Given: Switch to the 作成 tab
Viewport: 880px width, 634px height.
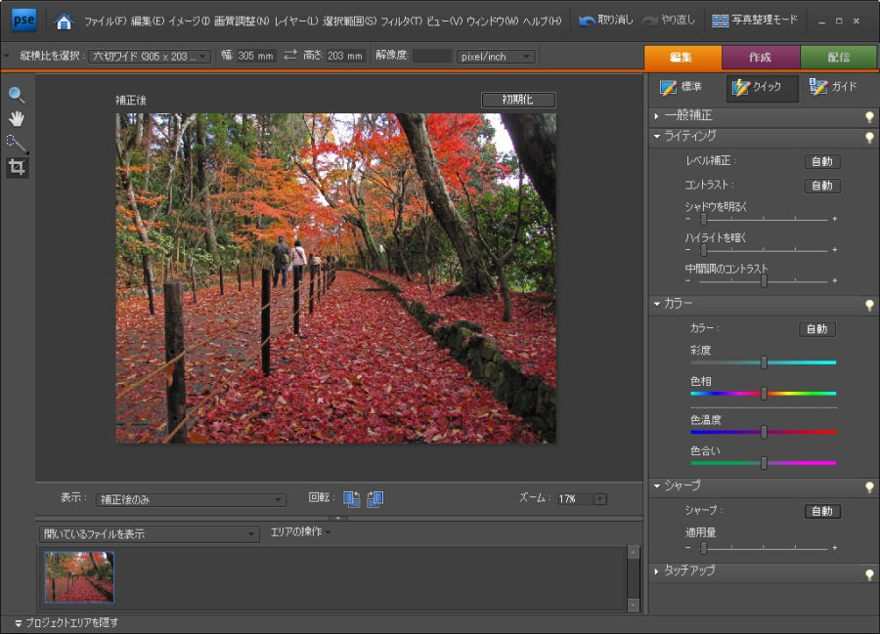Looking at the screenshot, I should [x=760, y=57].
